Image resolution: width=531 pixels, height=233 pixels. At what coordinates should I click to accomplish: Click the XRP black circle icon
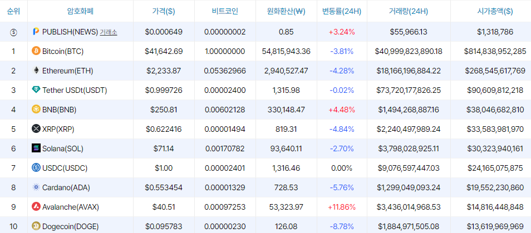coord(36,129)
